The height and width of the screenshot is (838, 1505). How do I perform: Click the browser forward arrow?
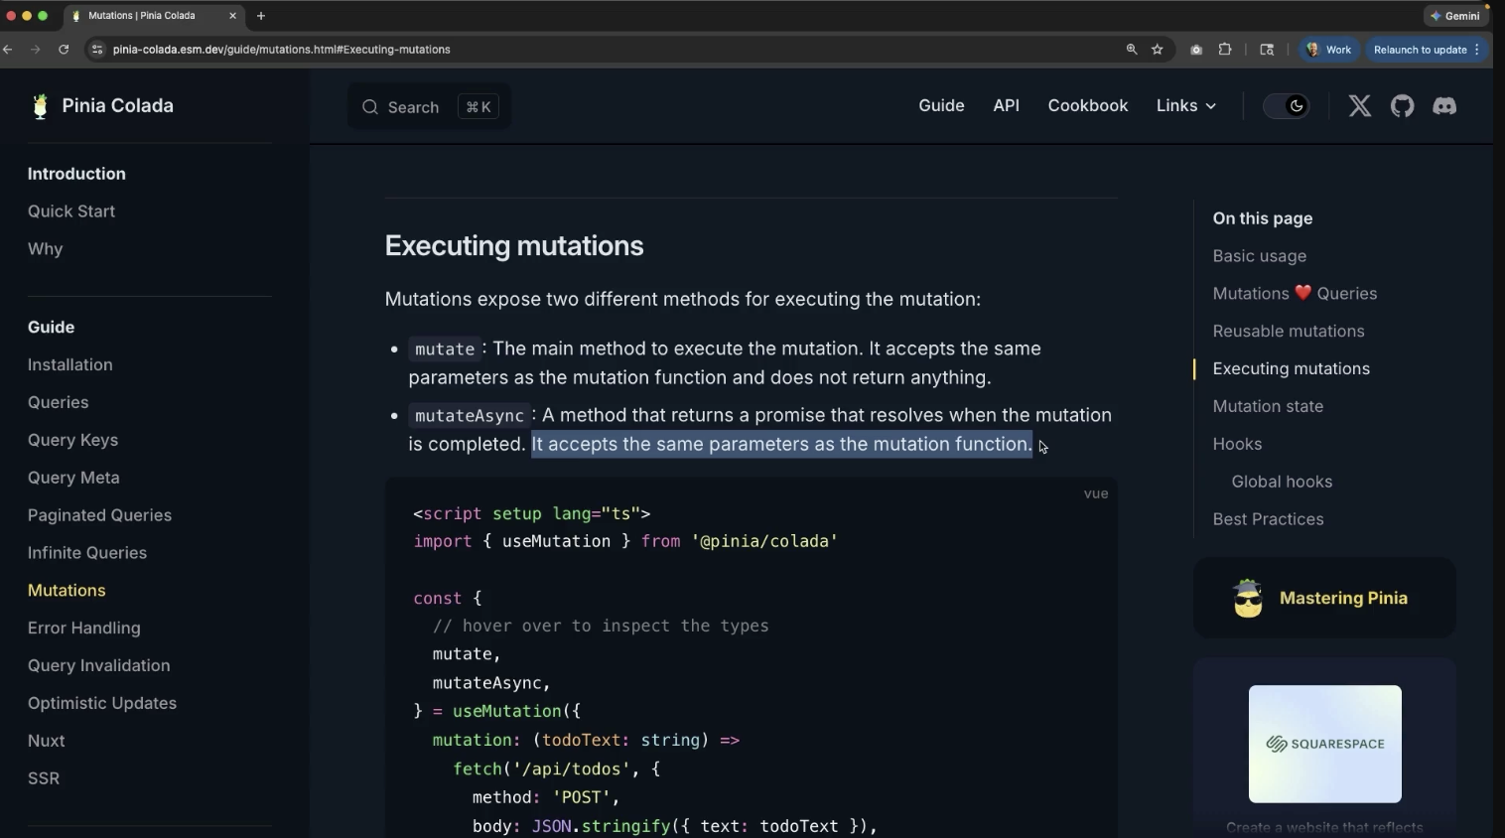click(36, 50)
